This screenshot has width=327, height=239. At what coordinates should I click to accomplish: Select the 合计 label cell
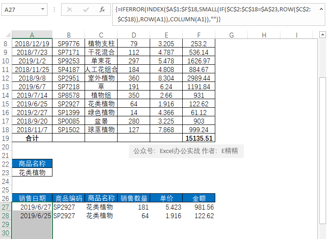tap(32, 138)
